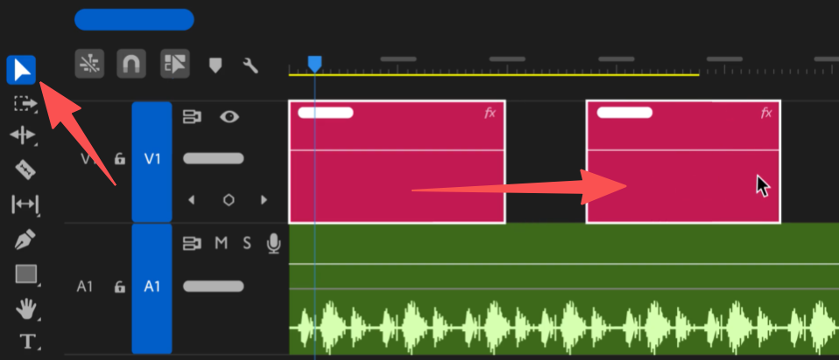Toggle A1 sync lock icon
Image resolution: width=839 pixels, height=360 pixels.
(192, 244)
